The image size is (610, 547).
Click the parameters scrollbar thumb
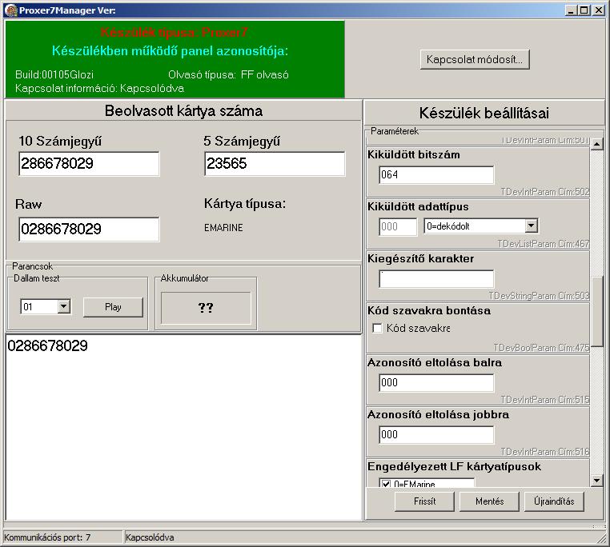tap(596, 312)
